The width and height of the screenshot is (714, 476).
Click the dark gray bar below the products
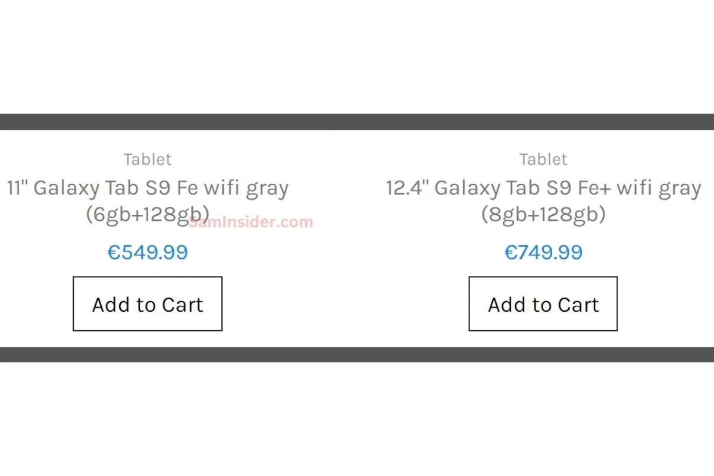[x=357, y=355]
